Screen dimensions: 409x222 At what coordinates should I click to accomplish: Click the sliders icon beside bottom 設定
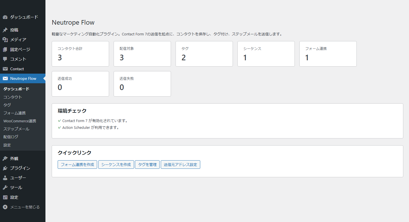pyautogui.click(x=5, y=197)
